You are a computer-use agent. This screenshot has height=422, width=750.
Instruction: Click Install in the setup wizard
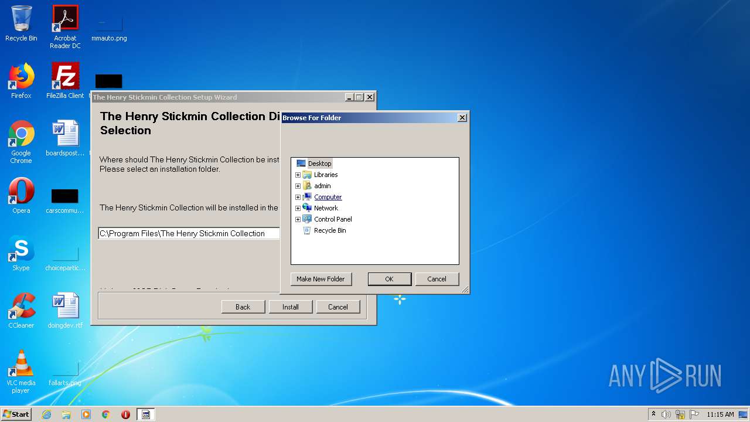(x=290, y=307)
